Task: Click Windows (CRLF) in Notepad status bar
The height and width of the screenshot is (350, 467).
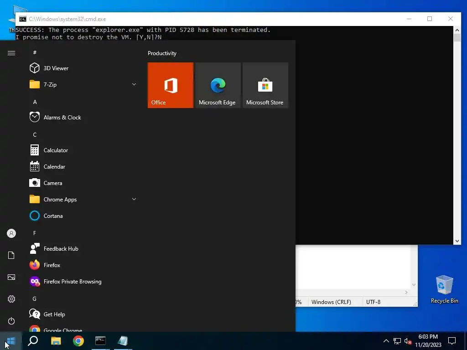Action: pos(331,302)
